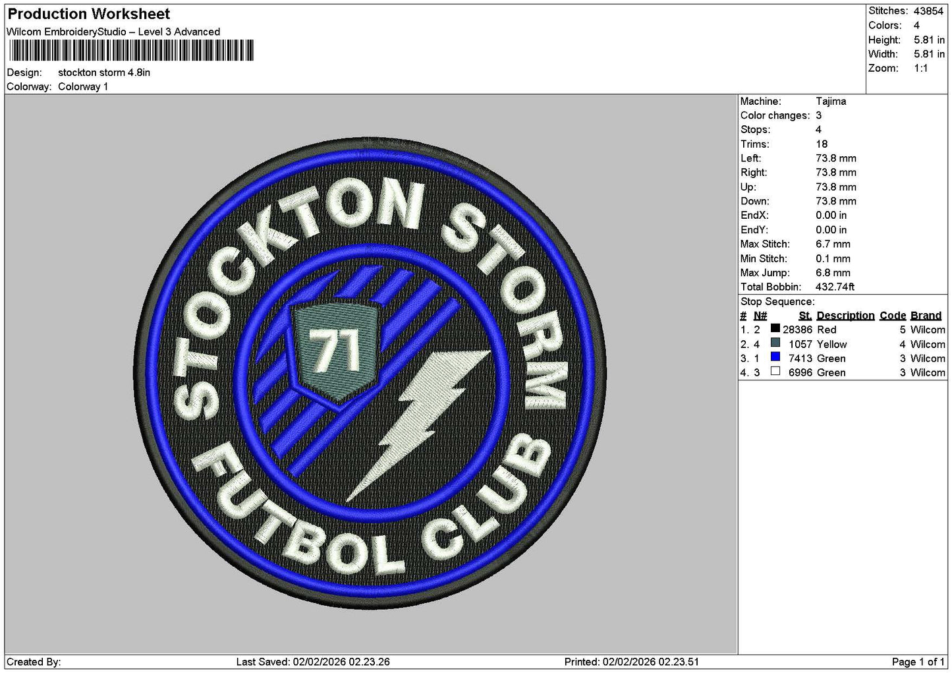Click the 'Brand' column header
This screenshot has width=952, height=673.
tap(926, 316)
